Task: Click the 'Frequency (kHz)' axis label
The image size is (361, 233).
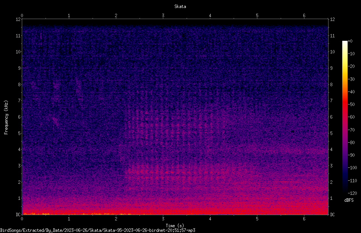Action: click(6, 117)
